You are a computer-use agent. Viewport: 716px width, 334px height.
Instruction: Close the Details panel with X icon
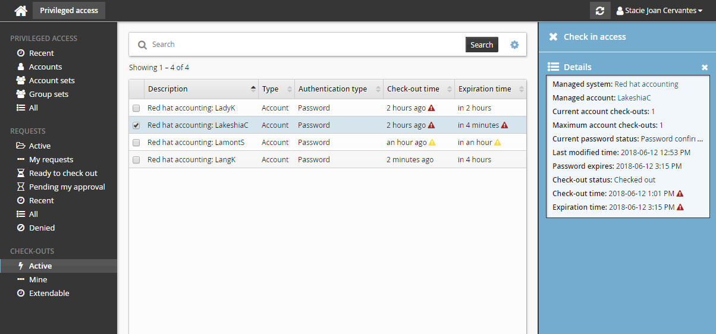coord(705,68)
